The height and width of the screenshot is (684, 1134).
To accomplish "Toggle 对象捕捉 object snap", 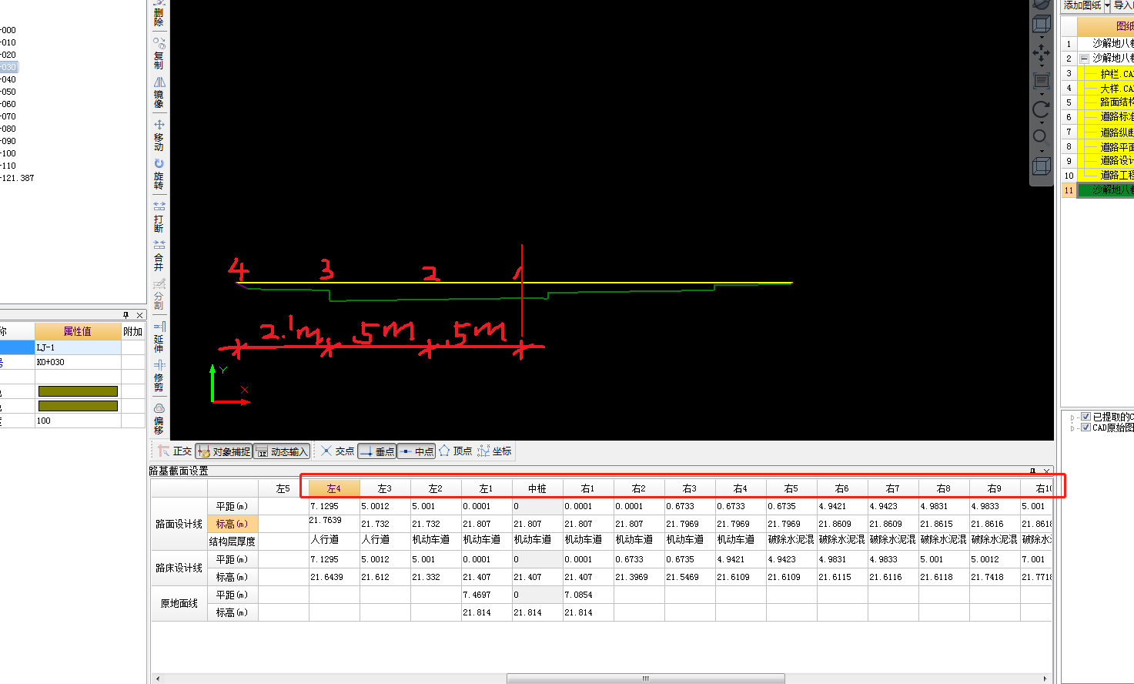I will [x=224, y=451].
